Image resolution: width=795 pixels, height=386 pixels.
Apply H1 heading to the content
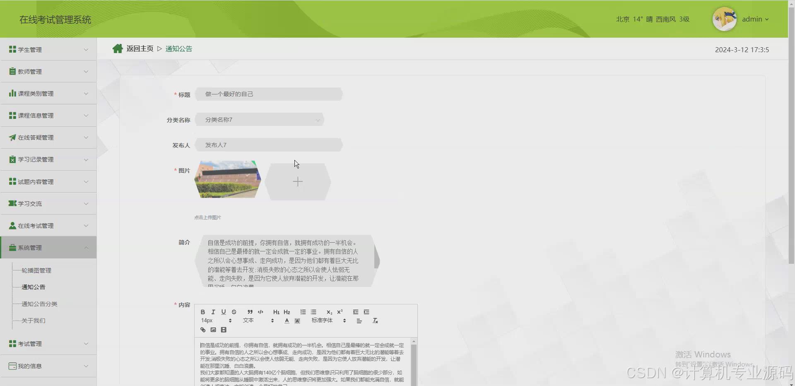point(276,312)
